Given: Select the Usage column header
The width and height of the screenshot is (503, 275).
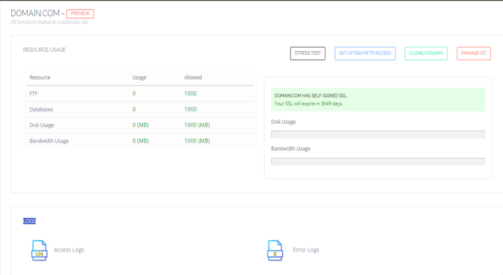Looking at the screenshot, I should pyautogui.click(x=139, y=77).
